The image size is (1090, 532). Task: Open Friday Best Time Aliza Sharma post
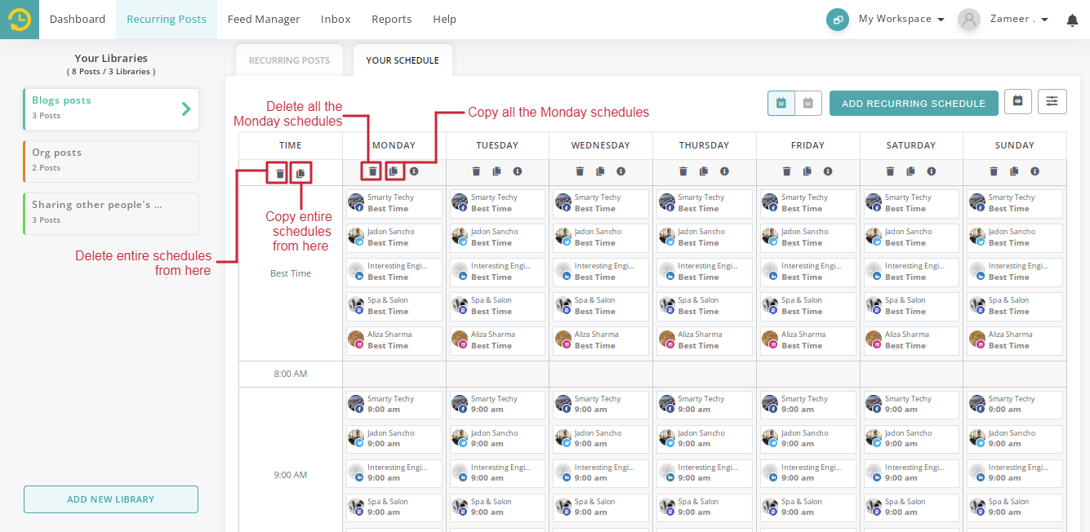807,340
